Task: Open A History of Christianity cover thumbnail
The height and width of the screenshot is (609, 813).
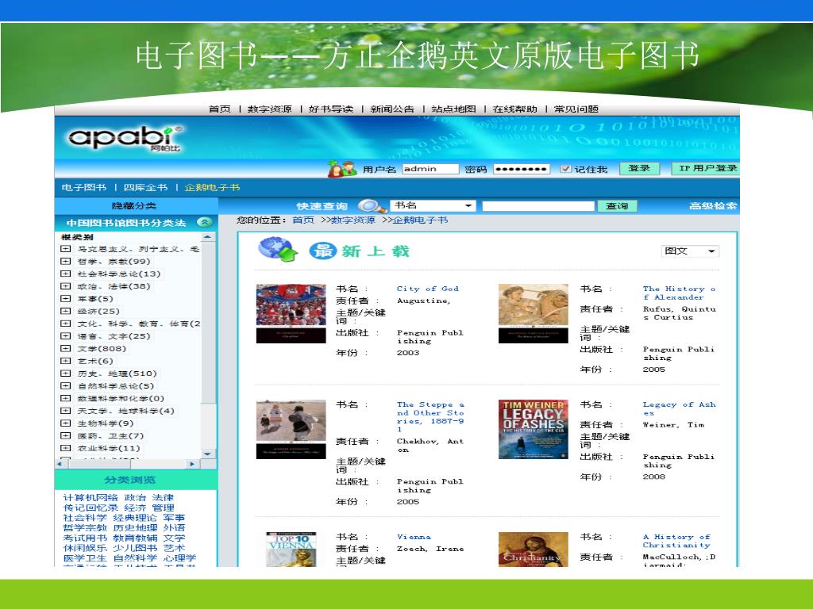Action: click(533, 549)
